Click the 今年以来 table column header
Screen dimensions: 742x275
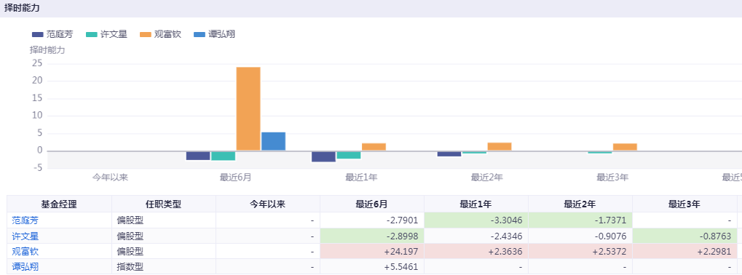[x=268, y=204]
